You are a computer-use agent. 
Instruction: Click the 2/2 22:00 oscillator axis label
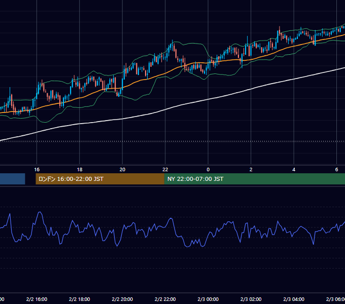point(165,299)
